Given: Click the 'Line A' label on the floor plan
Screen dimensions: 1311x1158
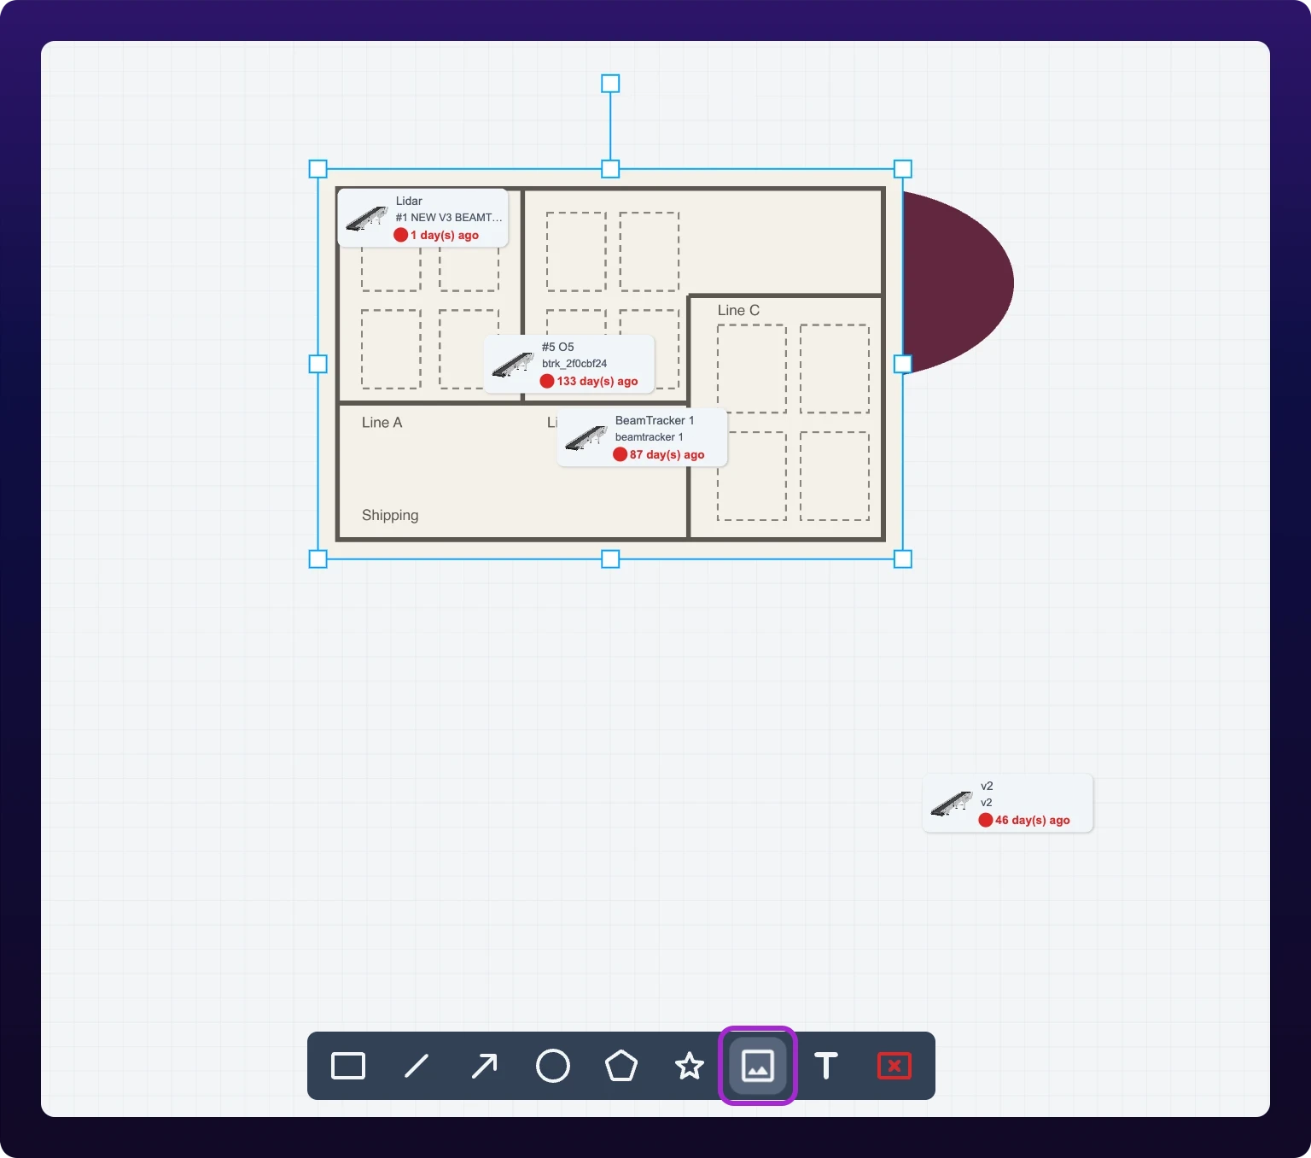Looking at the screenshot, I should pyautogui.click(x=382, y=423).
